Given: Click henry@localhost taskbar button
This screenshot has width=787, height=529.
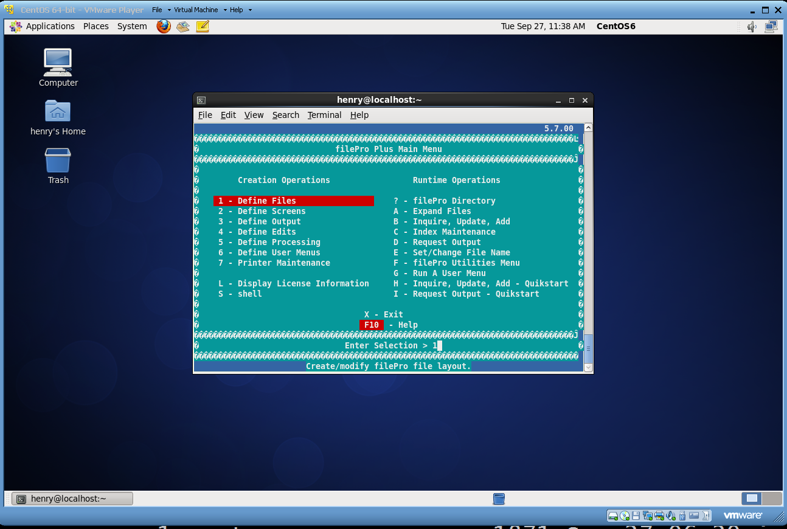Looking at the screenshot, I should [x=72, y=499].
